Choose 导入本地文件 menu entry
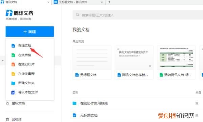Screen dimensions: 203x122 (x=28, y=92)
